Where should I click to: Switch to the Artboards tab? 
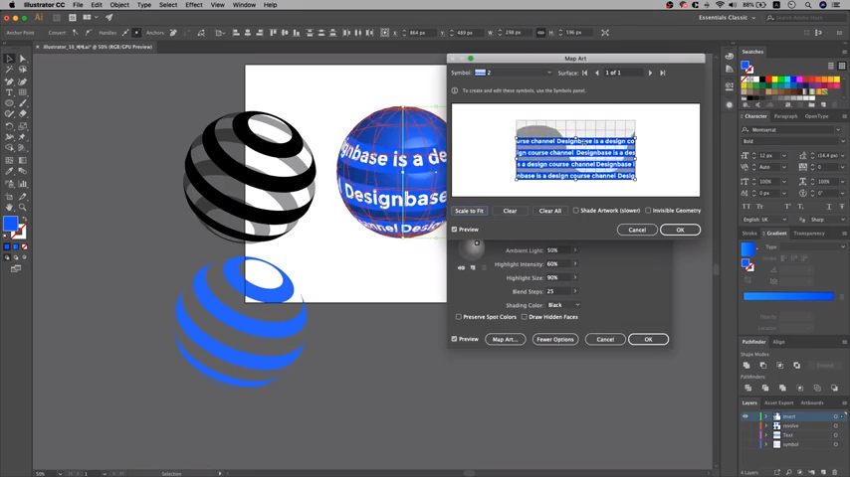click(x=811, y=402)
